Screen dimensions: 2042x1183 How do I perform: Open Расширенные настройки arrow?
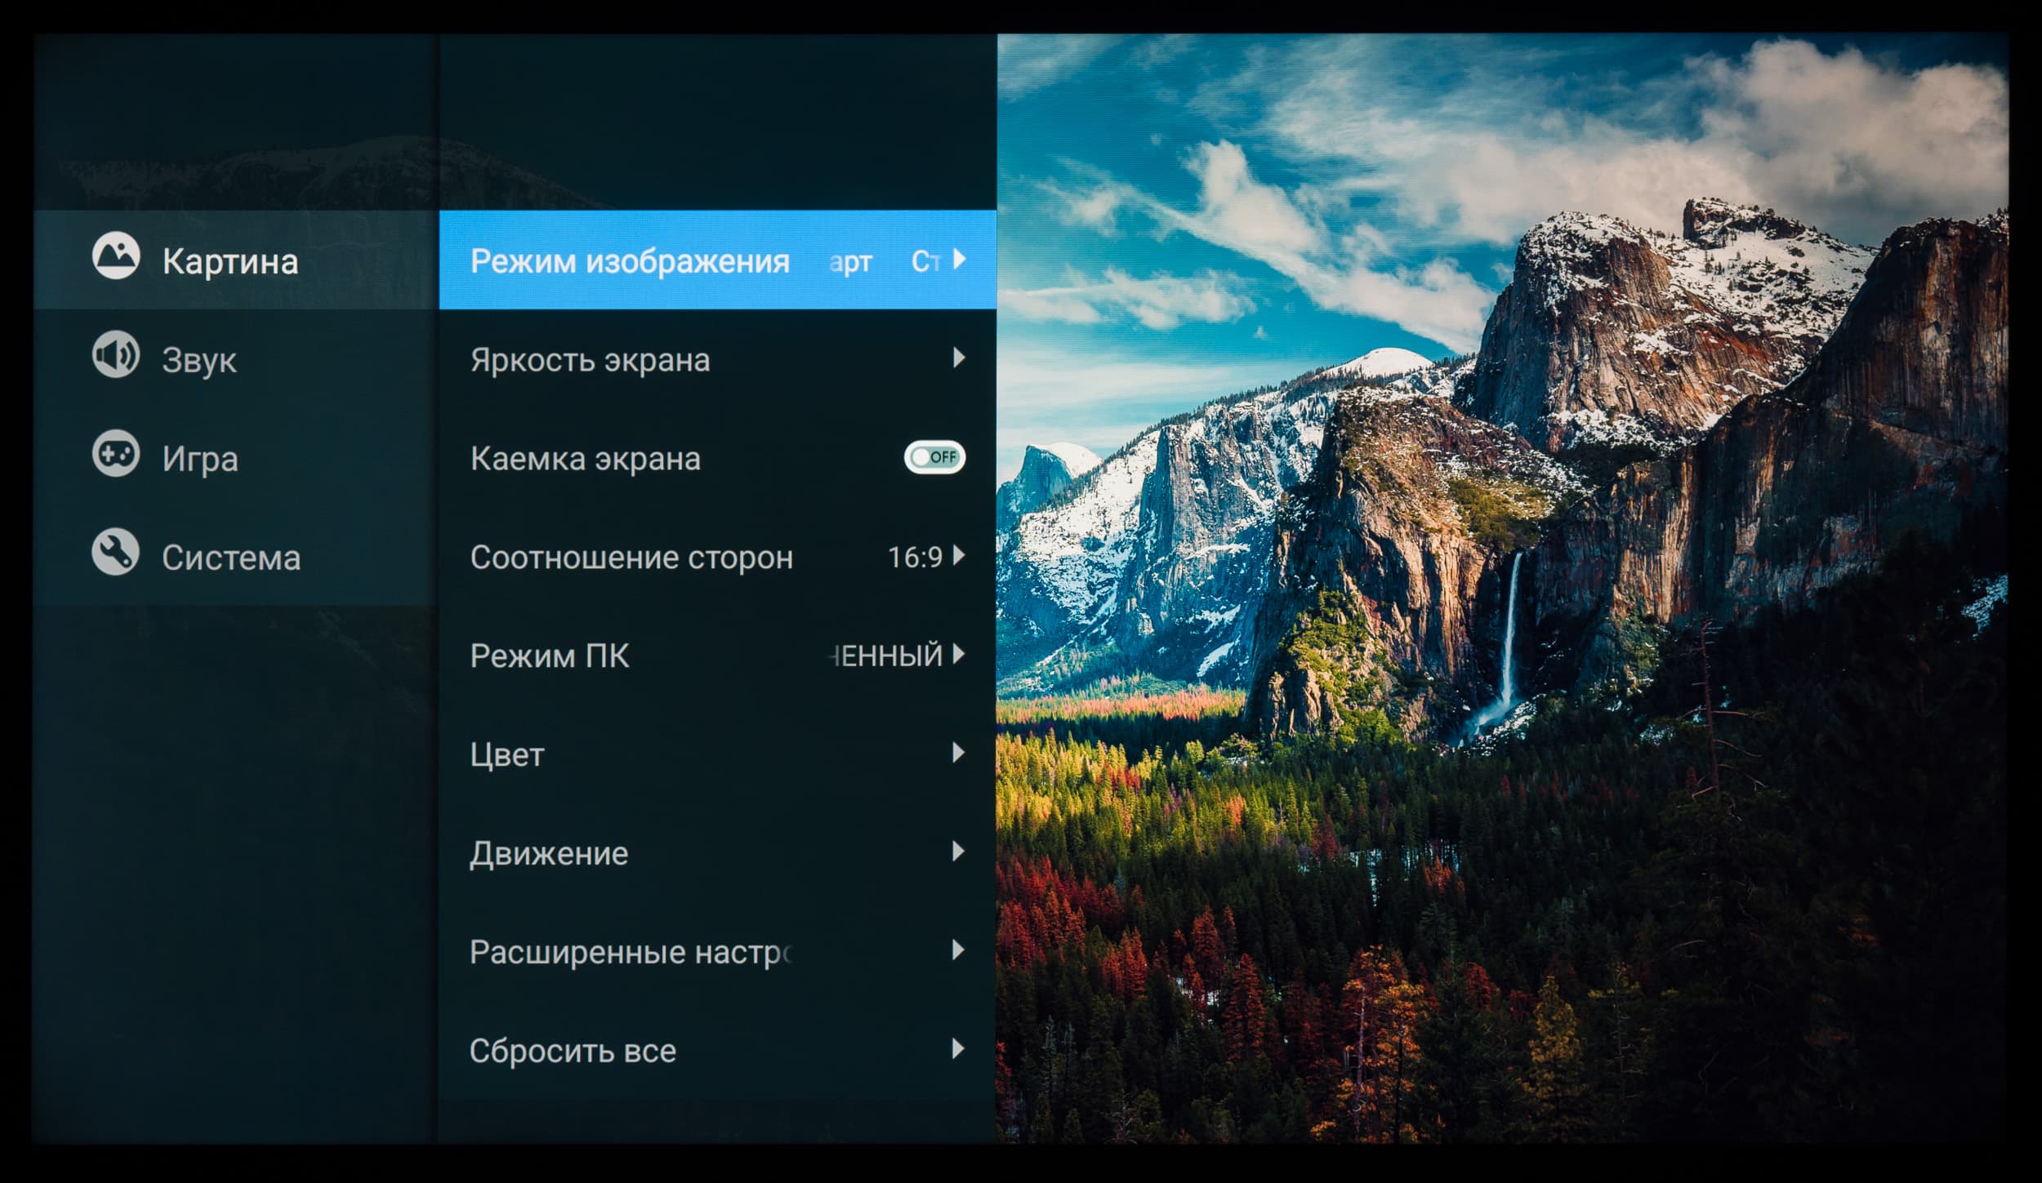click(x=958, y=950)
